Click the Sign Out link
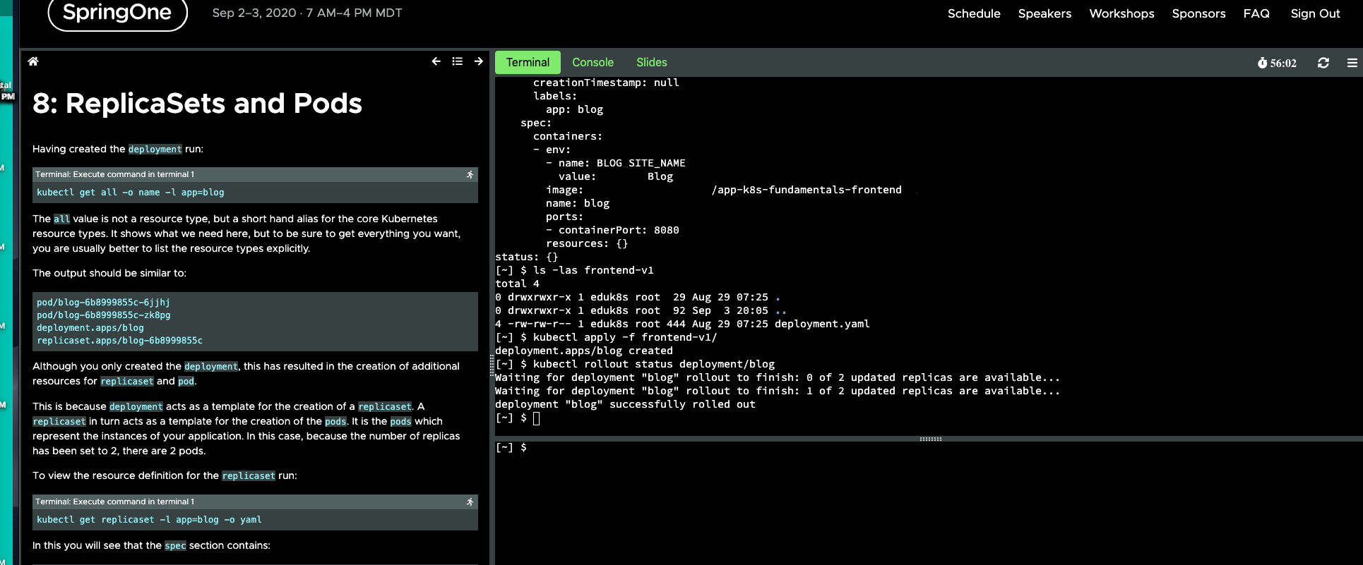1363x565 pixels. click(x=1314, y=13)
